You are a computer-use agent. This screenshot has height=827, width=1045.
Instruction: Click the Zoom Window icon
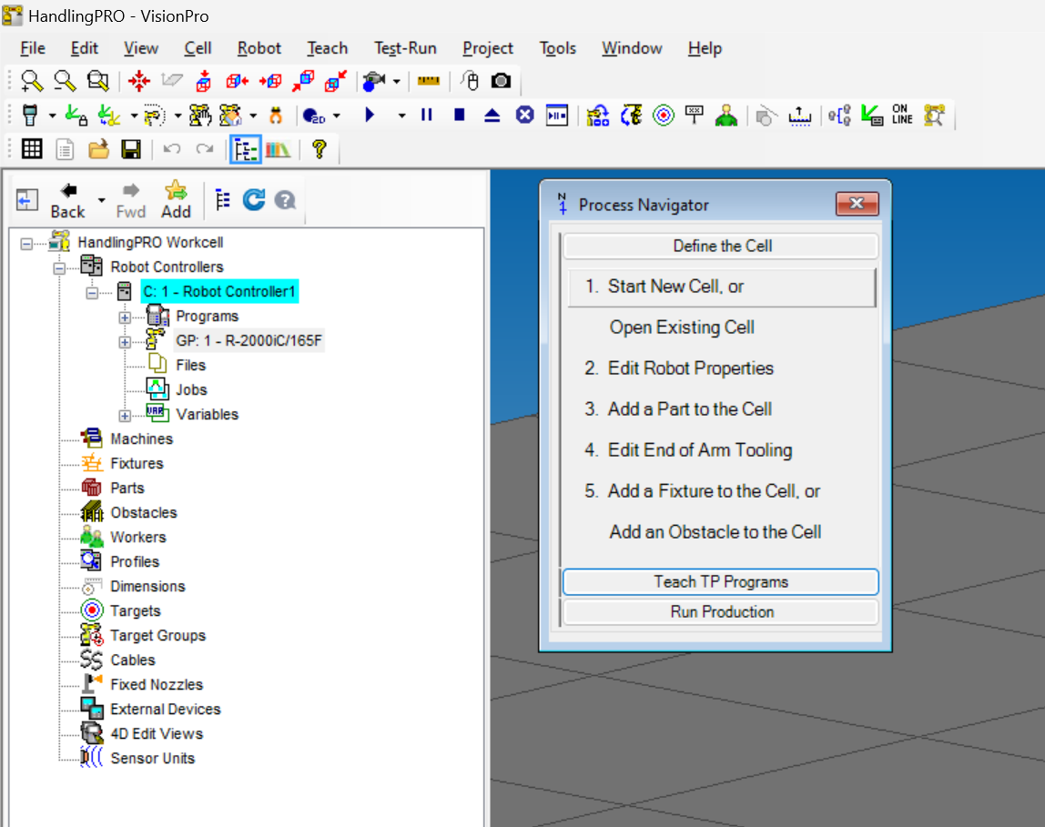98,81
